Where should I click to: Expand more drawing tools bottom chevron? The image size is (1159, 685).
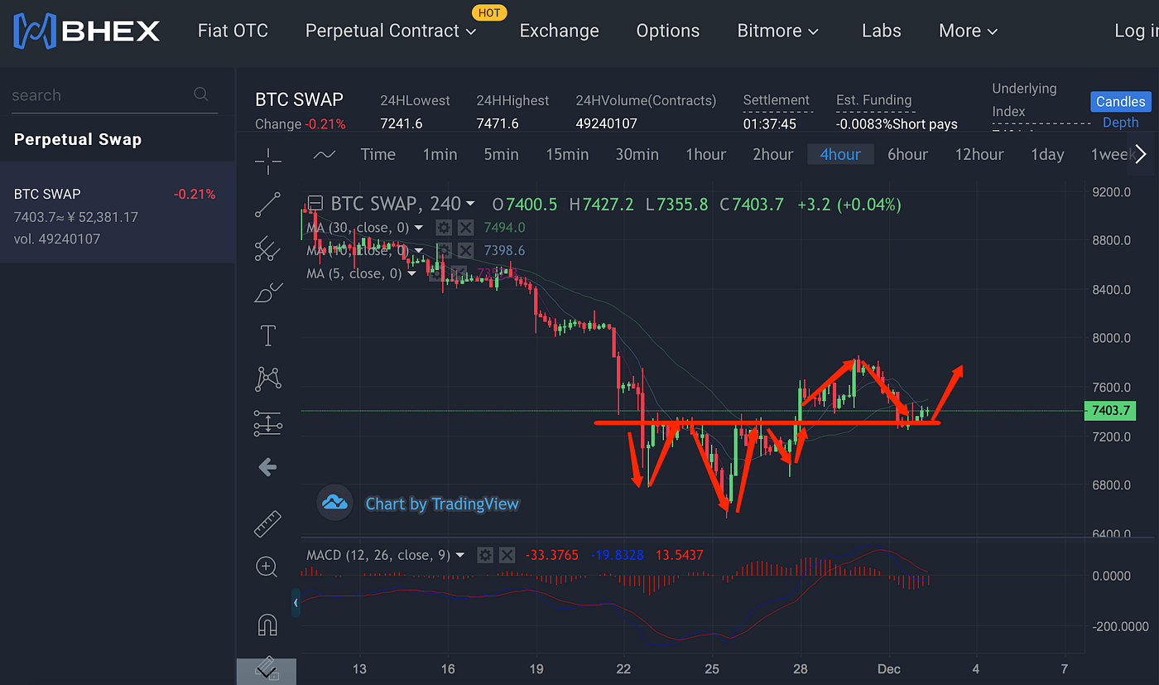tap(266, 671)
